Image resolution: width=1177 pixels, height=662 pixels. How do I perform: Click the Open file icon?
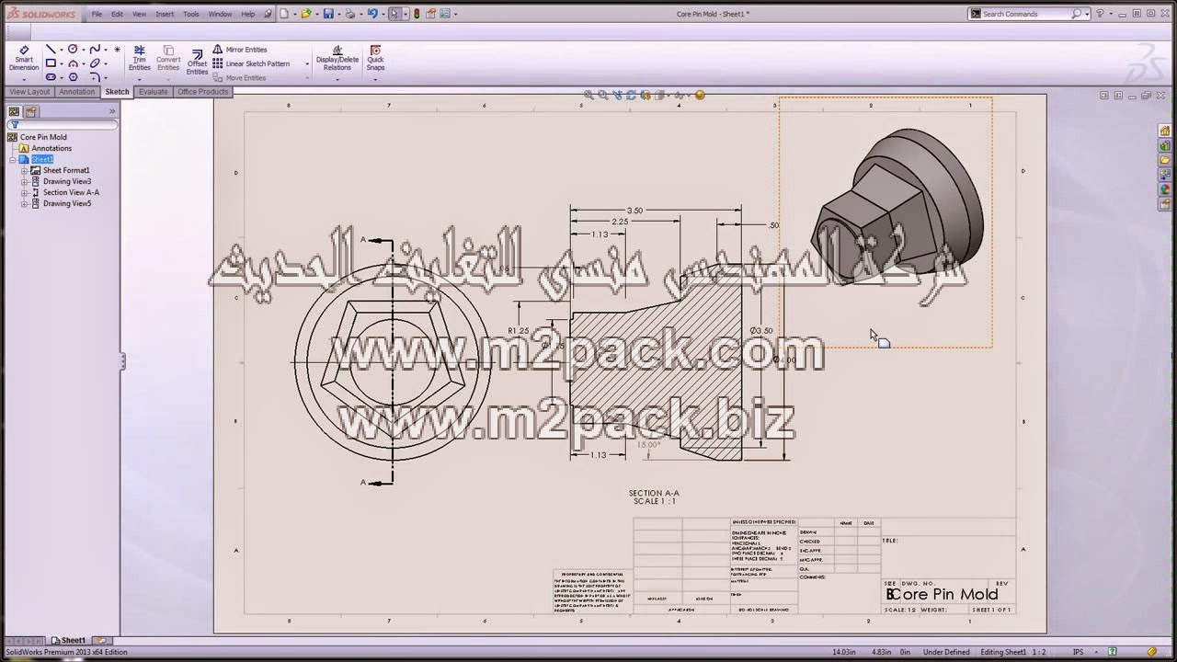(306, 14)
